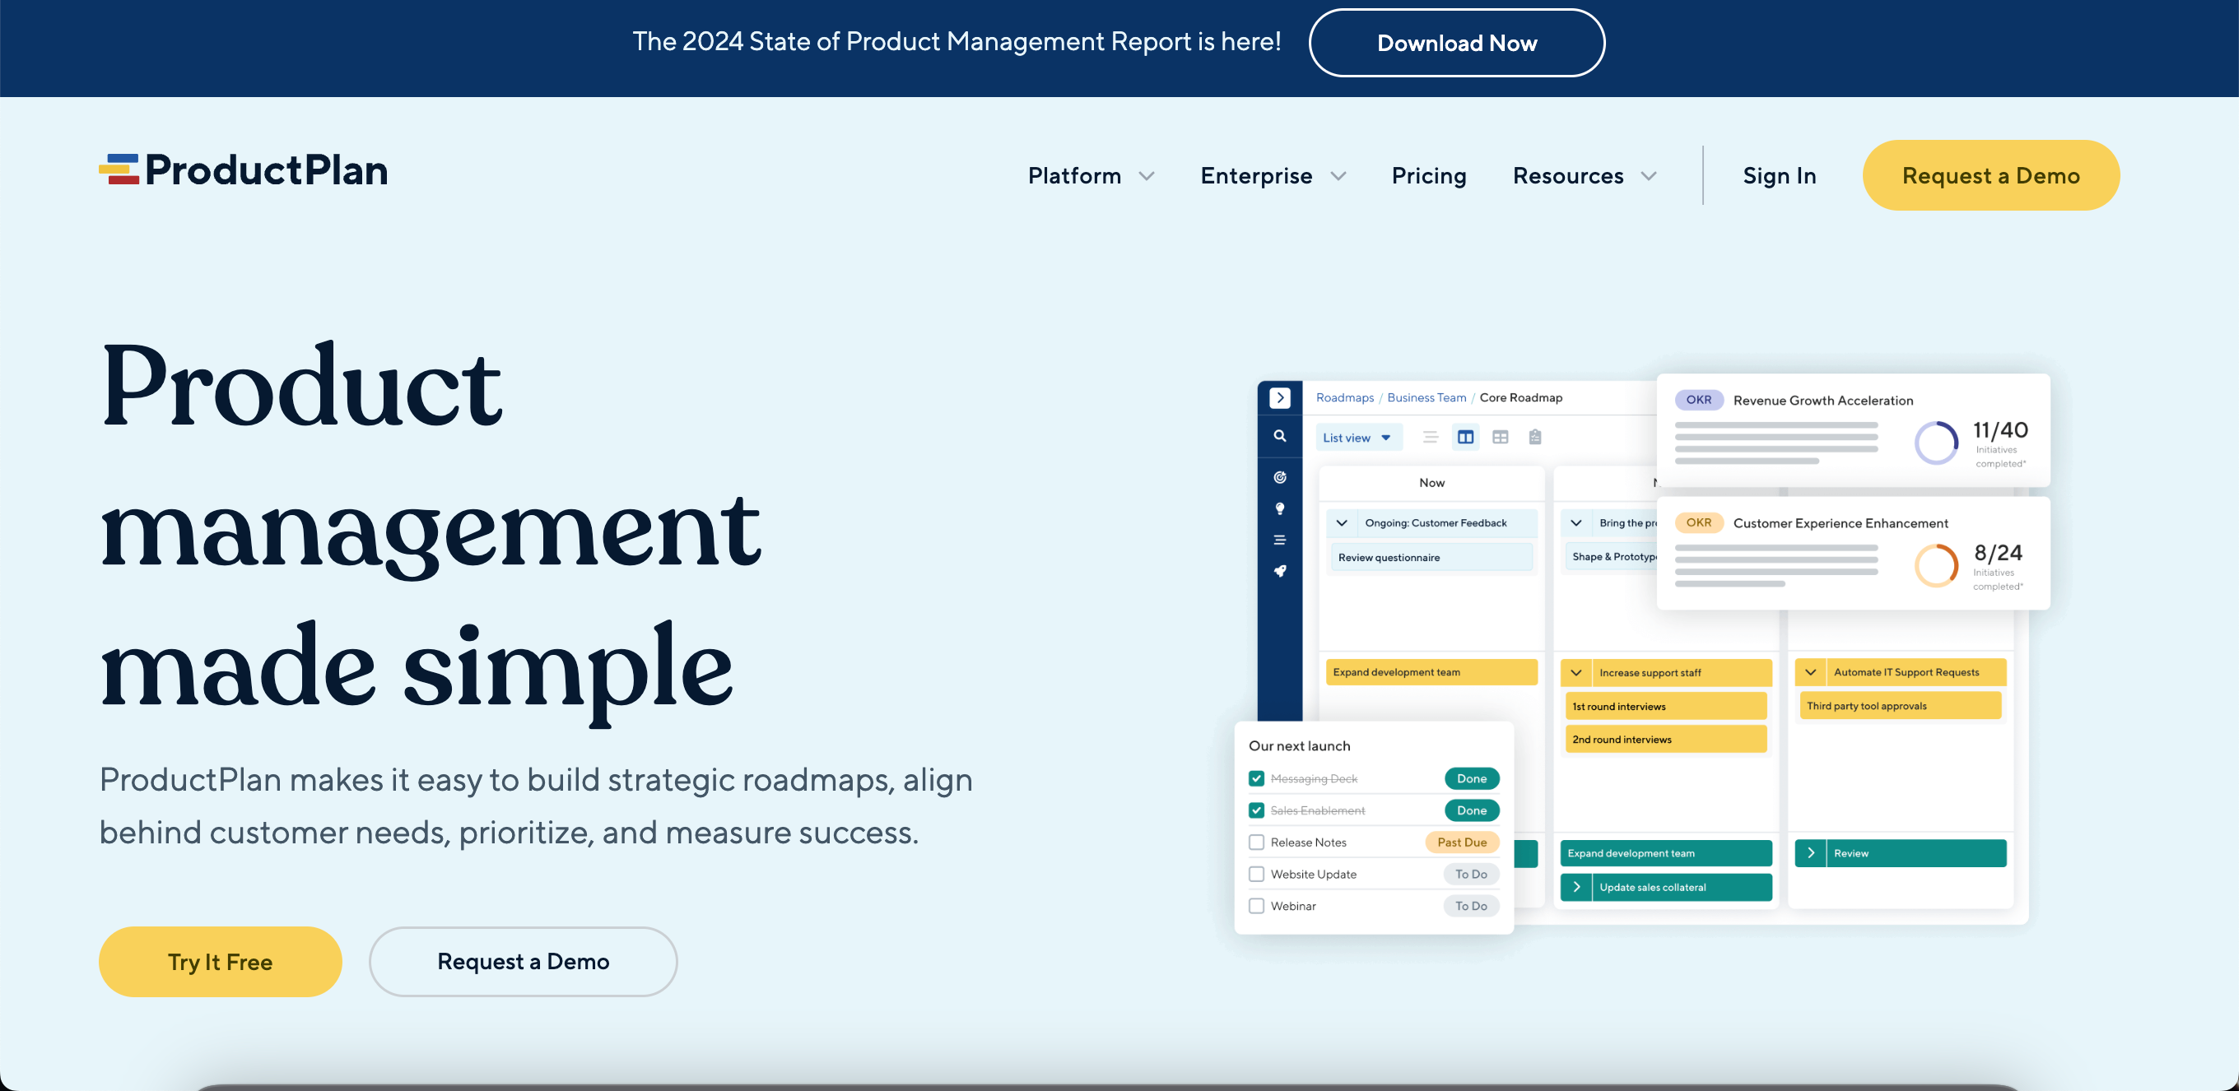
Task: Uncheck the Sales Enablement checkbox
Action: [1256, 810]
